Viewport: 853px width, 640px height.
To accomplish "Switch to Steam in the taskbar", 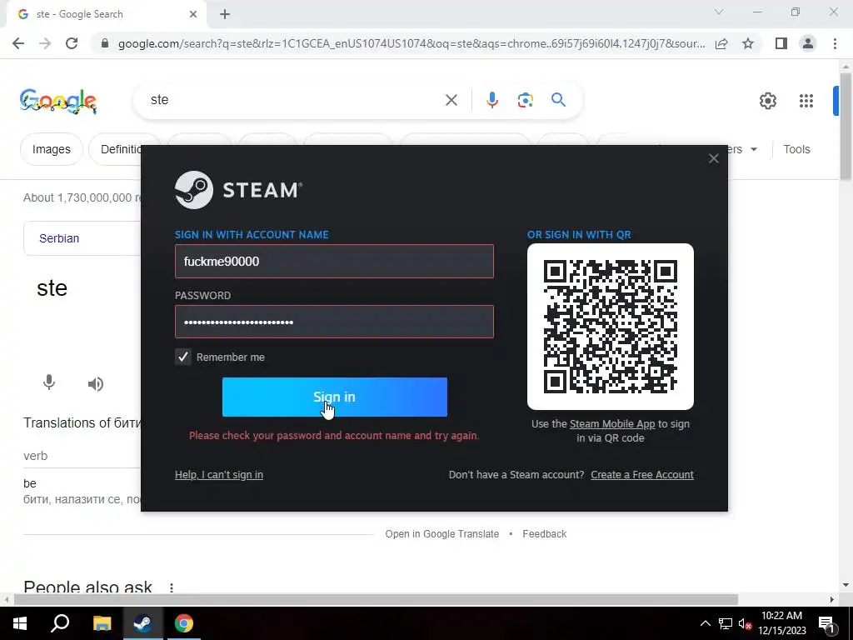I will (142, 623).
